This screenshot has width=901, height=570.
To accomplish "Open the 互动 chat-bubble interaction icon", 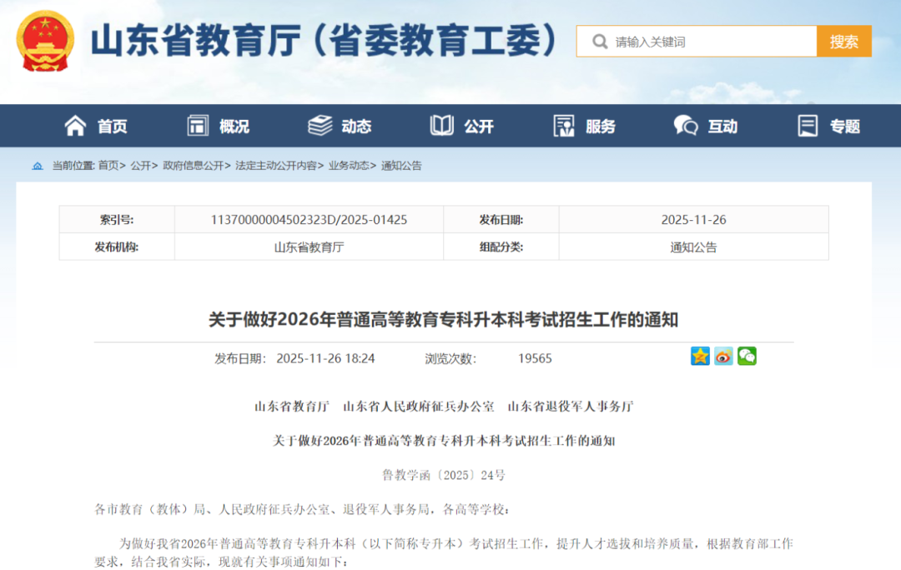I will coord(685,126).
